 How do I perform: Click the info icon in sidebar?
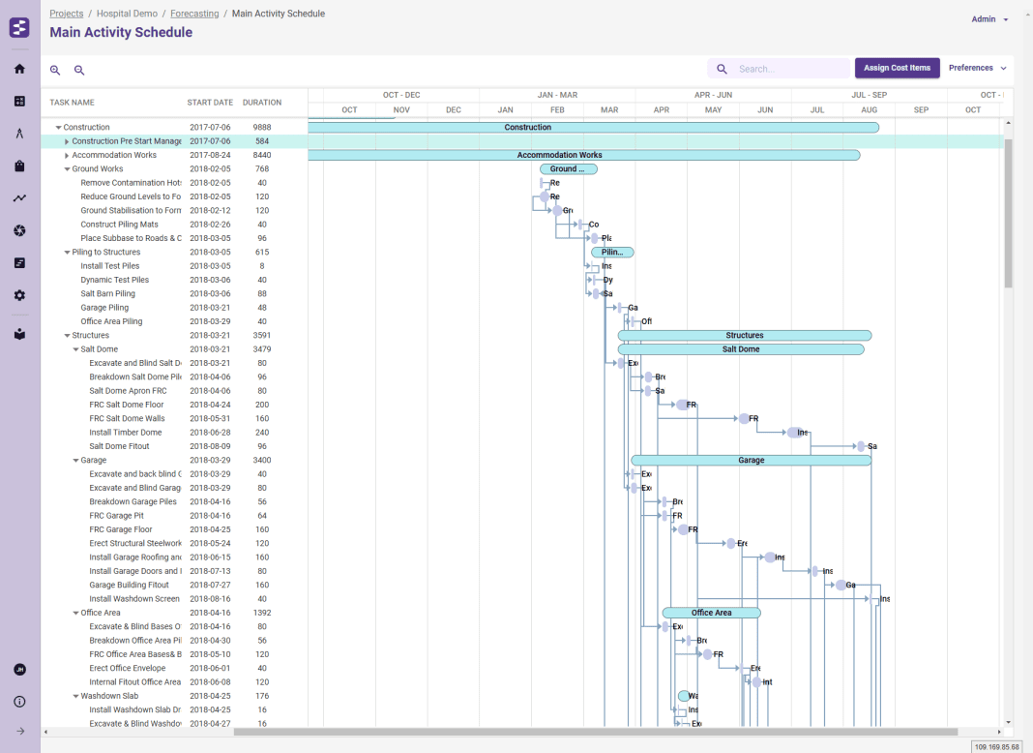(x=19, y=702)
